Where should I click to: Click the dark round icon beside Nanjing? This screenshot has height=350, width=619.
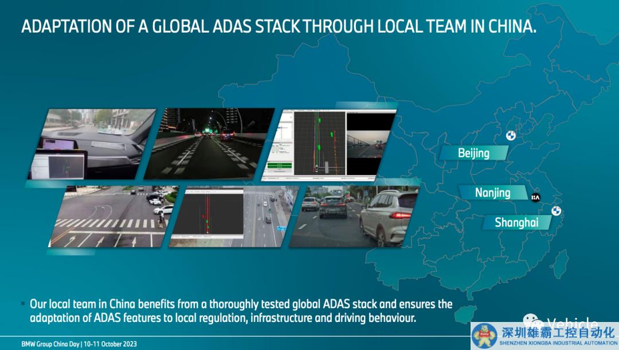point(535,197)
